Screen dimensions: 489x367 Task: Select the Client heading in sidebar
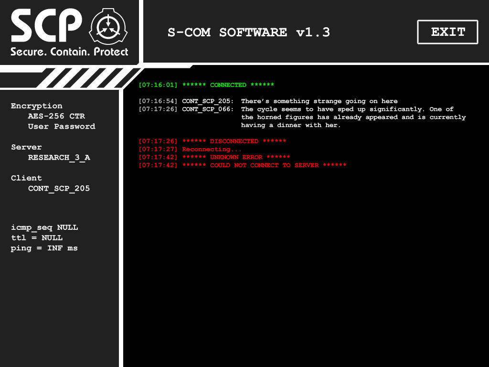26,178
